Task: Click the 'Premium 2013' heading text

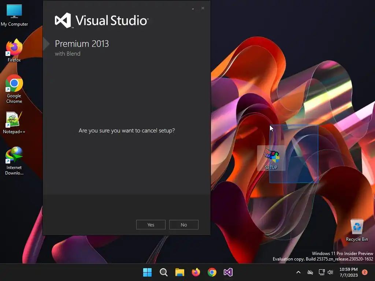Action: 82,44
